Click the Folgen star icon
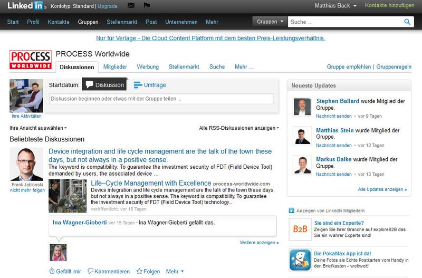Screen dimensions: 422x278 tap(139, 271)
